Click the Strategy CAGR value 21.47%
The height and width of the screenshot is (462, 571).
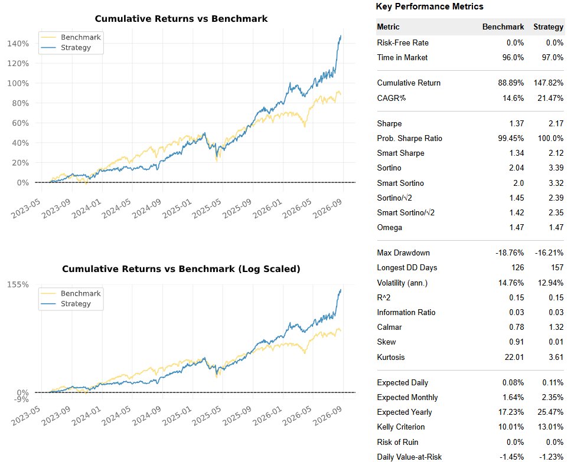(x=550, y=98)
